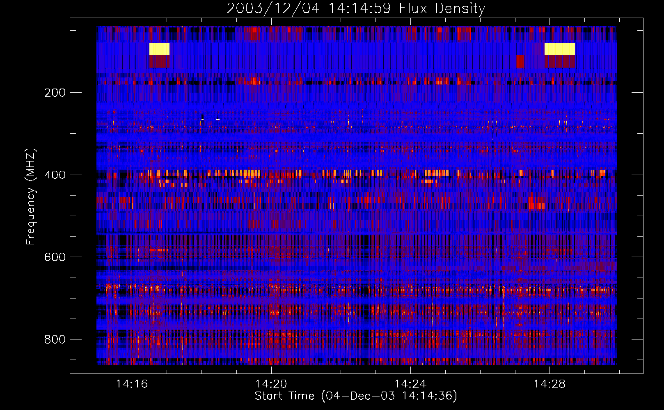
Task: Click the 'Frequency (MHZ)' y-axis label
Action: pos(30,197)
